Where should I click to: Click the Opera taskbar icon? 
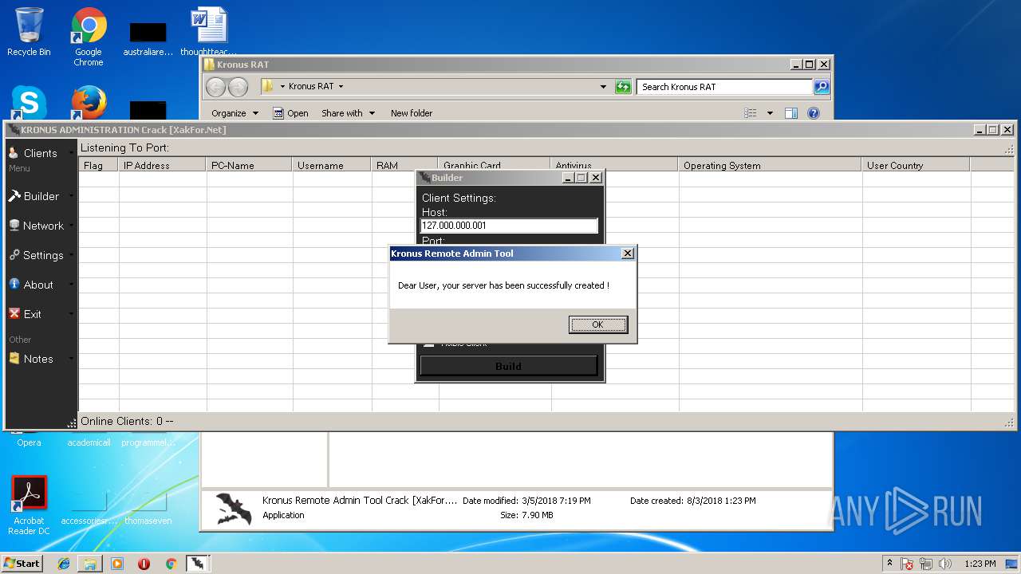coord(144,564)
